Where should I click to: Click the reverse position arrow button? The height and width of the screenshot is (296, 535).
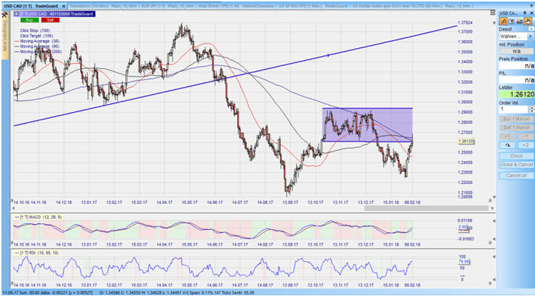[508, 145]
